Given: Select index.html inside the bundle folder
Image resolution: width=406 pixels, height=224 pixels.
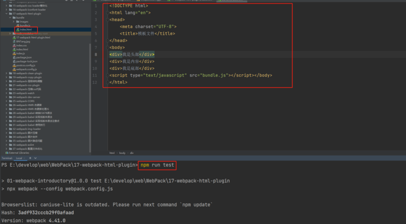Looking at the screenshot, I should point(26,30).
